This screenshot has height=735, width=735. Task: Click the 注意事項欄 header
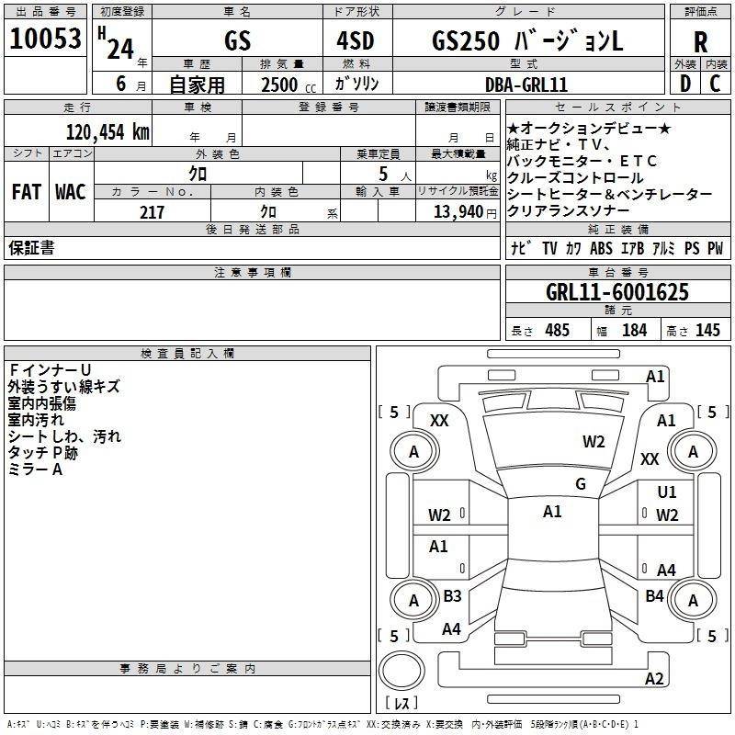(252, 272)
